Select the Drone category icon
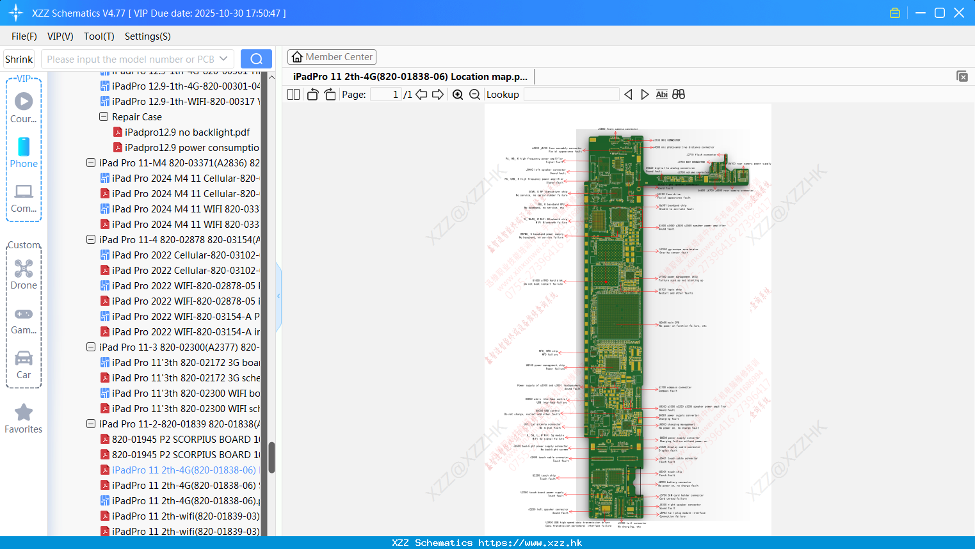Viewport: 975px width, 549px height. click(24, 274)
